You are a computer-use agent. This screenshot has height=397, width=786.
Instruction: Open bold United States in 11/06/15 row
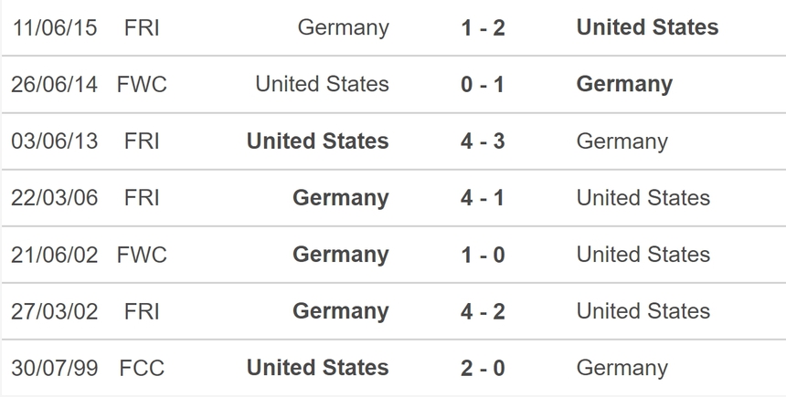(x=647, y=27)
